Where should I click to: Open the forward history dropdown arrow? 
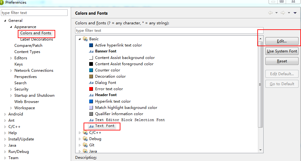pos(289,13)
